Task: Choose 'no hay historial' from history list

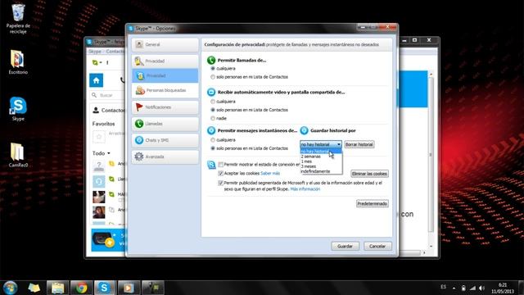Action: pos(321,151)
